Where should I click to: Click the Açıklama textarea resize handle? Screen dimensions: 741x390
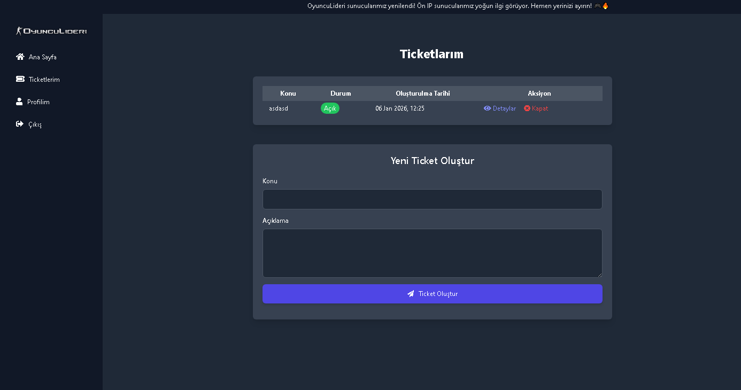(x=599, y=275)
